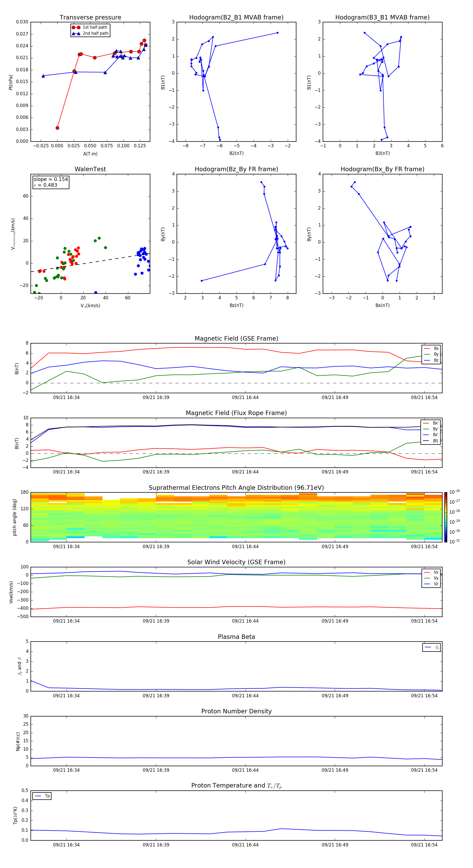
Task: Click the "10^-26" colorbar tick label
Action: pyautogui.click(x=455, y=492)
